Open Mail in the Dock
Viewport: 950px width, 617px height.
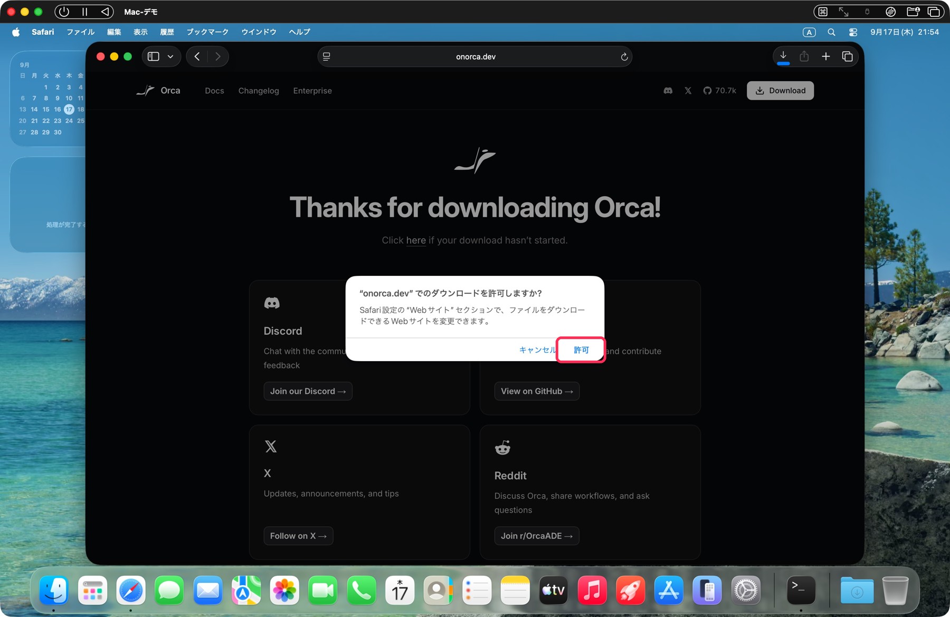click(x=208, y=590)
